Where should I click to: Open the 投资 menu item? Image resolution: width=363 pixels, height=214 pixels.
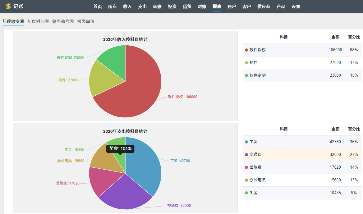coord(172,7)
